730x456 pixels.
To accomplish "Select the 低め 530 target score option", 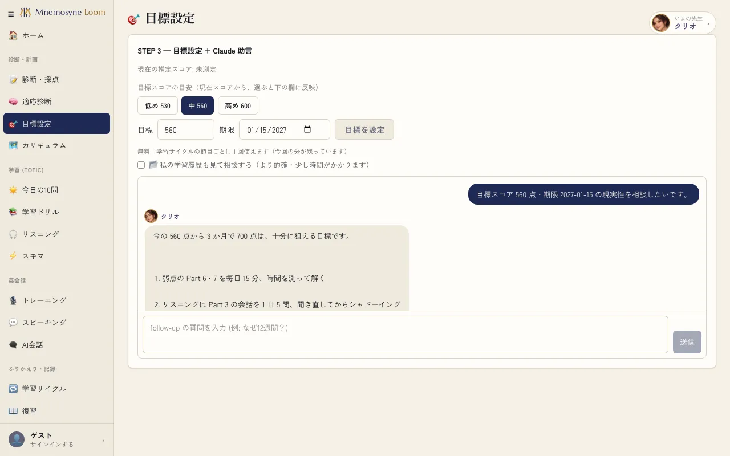I will coord(157,105).
